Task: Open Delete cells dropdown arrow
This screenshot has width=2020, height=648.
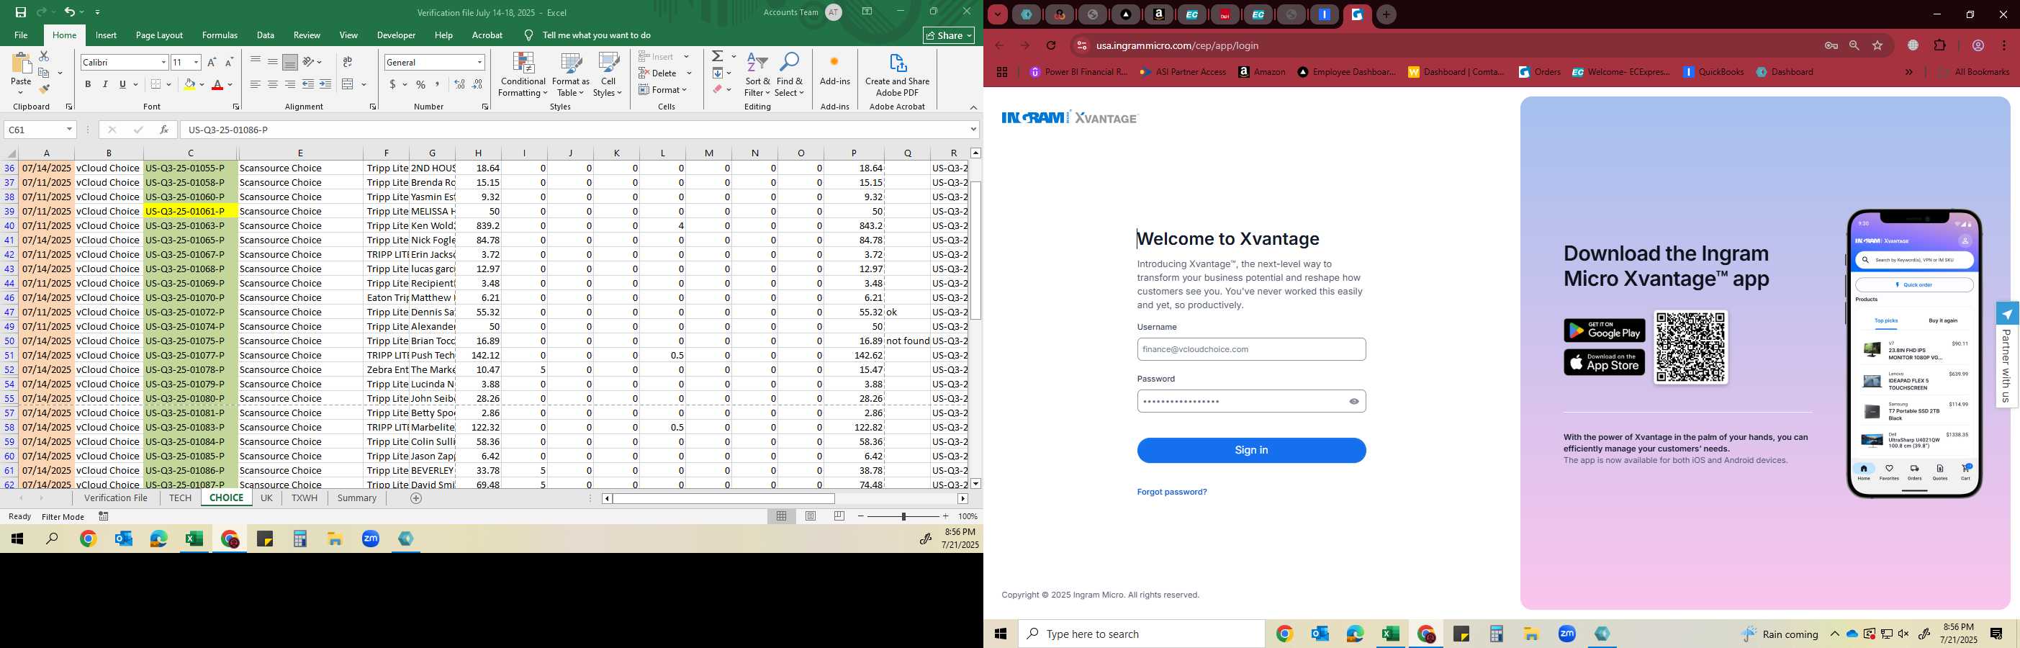Action: tap(689, 73)
